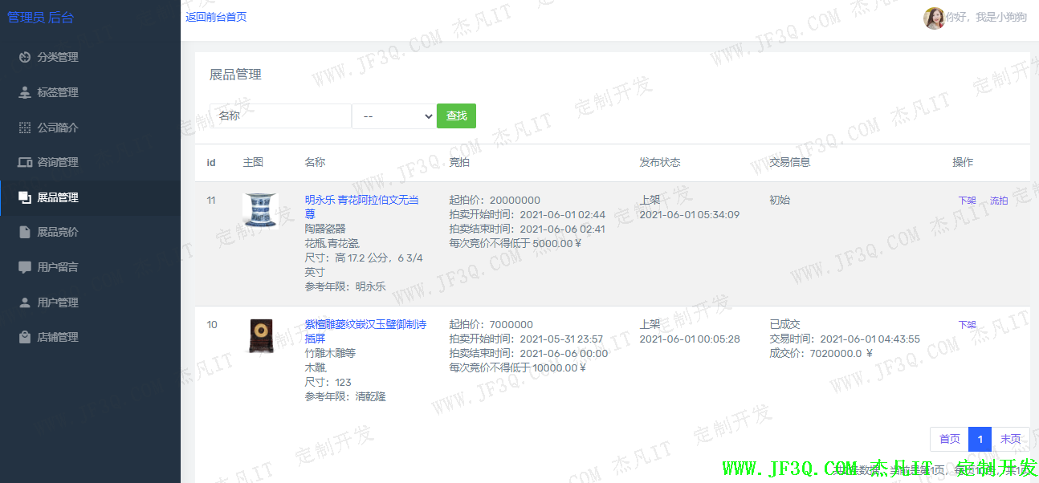Click the 咨询管理 devices icon

click(25, 162)
